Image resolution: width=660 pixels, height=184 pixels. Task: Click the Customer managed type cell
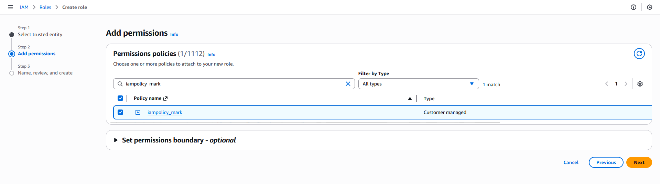click(x=445, y=112)
